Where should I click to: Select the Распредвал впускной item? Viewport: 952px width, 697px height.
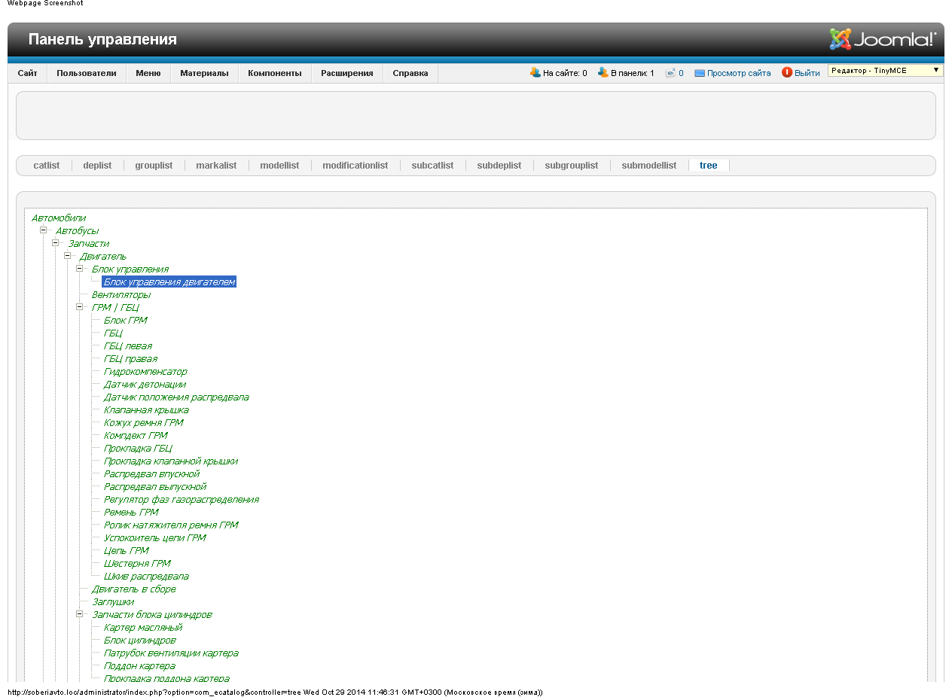coord(152,473)
